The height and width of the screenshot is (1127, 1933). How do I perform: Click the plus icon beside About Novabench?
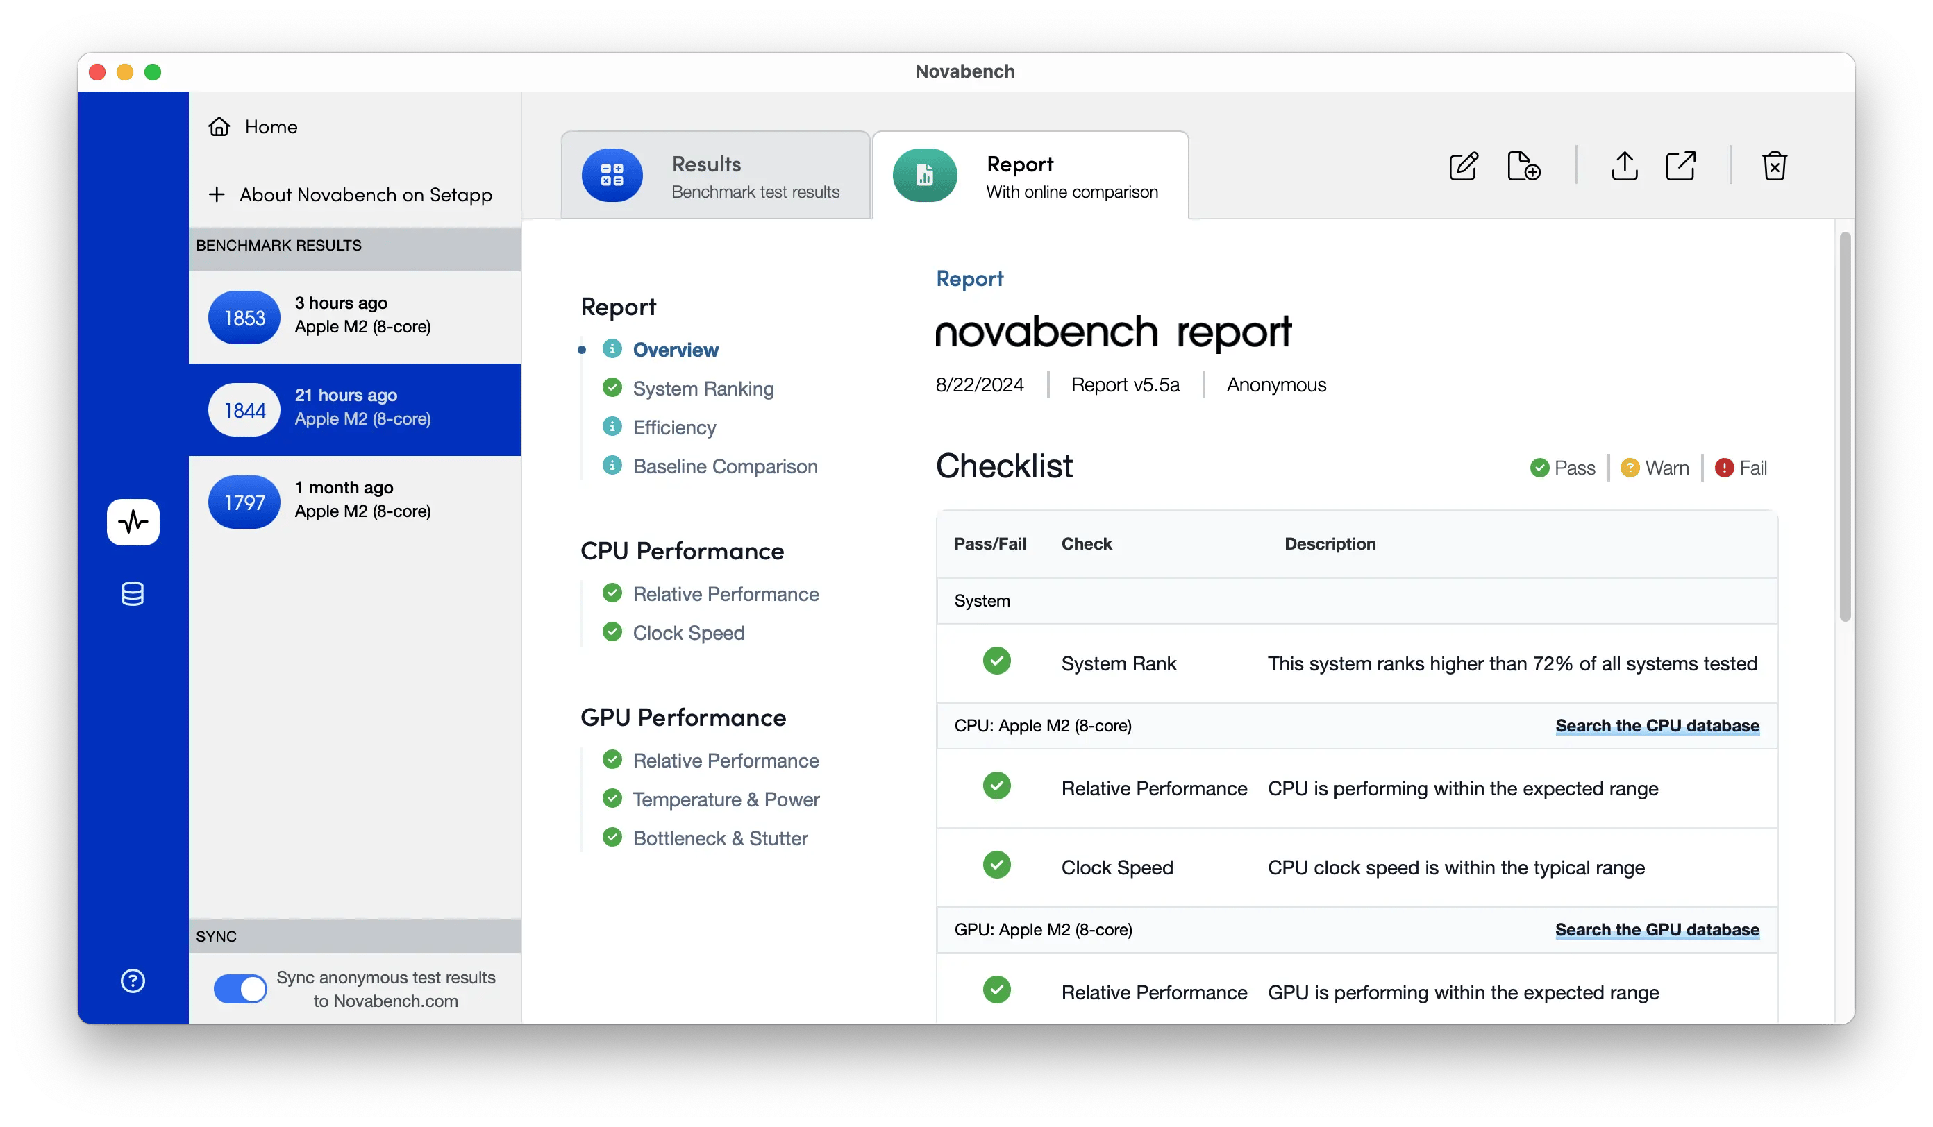point(217,195)
